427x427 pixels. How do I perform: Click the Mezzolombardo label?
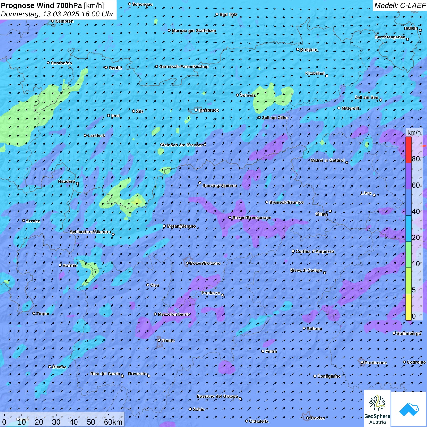pyautogui.click(x=174, y=314)
